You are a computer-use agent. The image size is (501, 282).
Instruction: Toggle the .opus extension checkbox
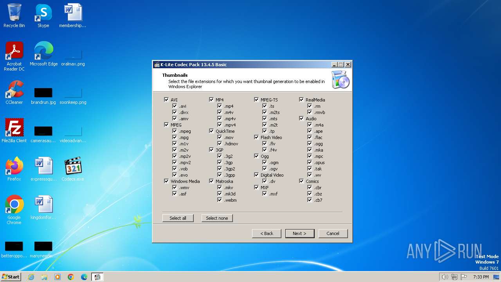[x=310, y=163]
